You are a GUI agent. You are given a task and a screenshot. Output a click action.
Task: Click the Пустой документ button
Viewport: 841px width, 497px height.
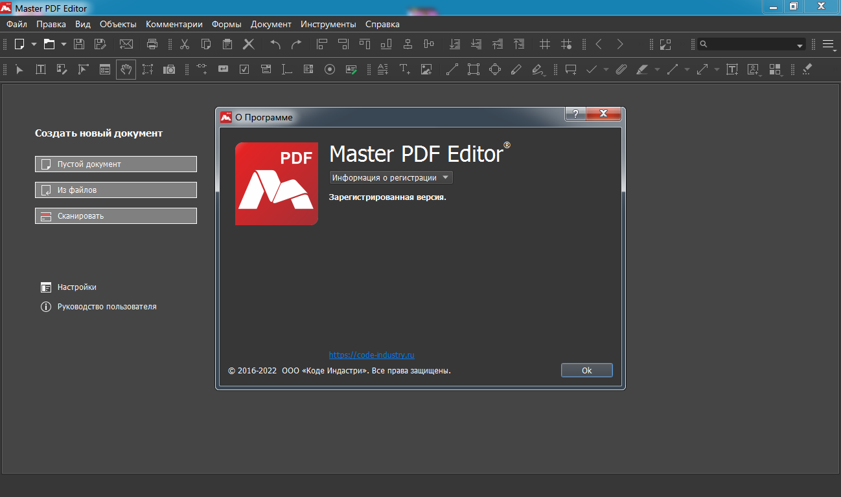(x=116, y=164)
